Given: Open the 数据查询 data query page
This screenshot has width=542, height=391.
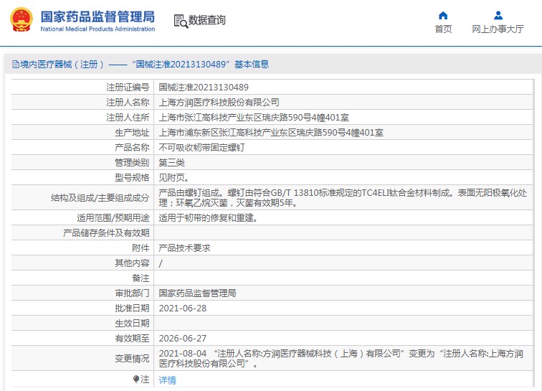Looking at the screenshot, I should [206, 20].
